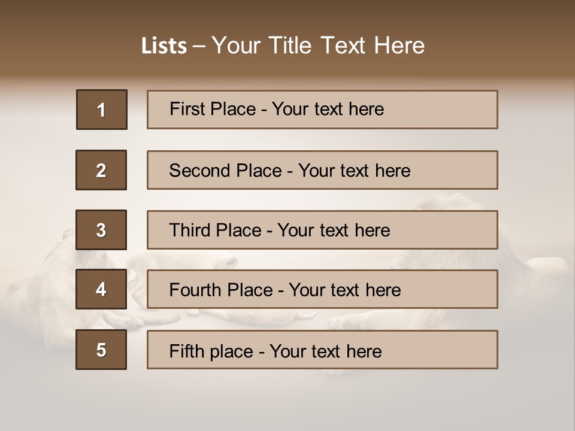Select the number 4 box
Viewport: 575px width, 431px height.
(101, 289)
